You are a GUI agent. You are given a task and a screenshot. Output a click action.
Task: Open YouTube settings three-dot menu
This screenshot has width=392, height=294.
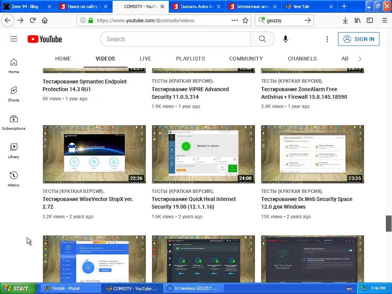[x=327, y=39]
